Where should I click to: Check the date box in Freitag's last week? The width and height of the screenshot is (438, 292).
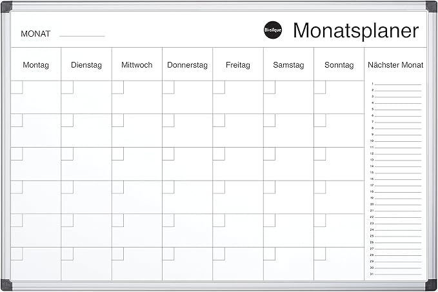pyautogui.click(x=219, y=253)
